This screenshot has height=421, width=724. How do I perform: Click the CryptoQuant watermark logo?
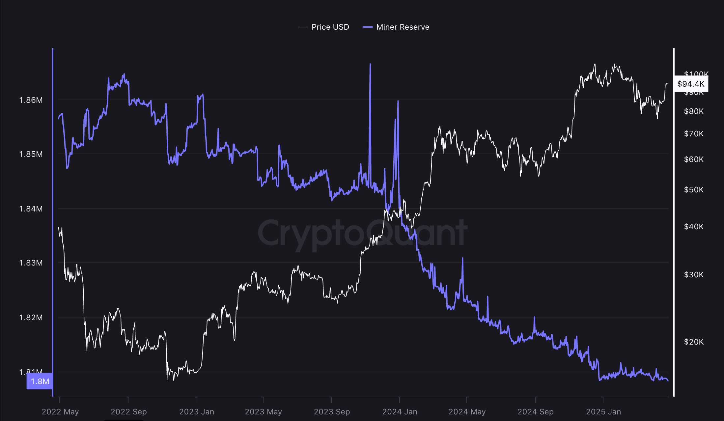362,233
